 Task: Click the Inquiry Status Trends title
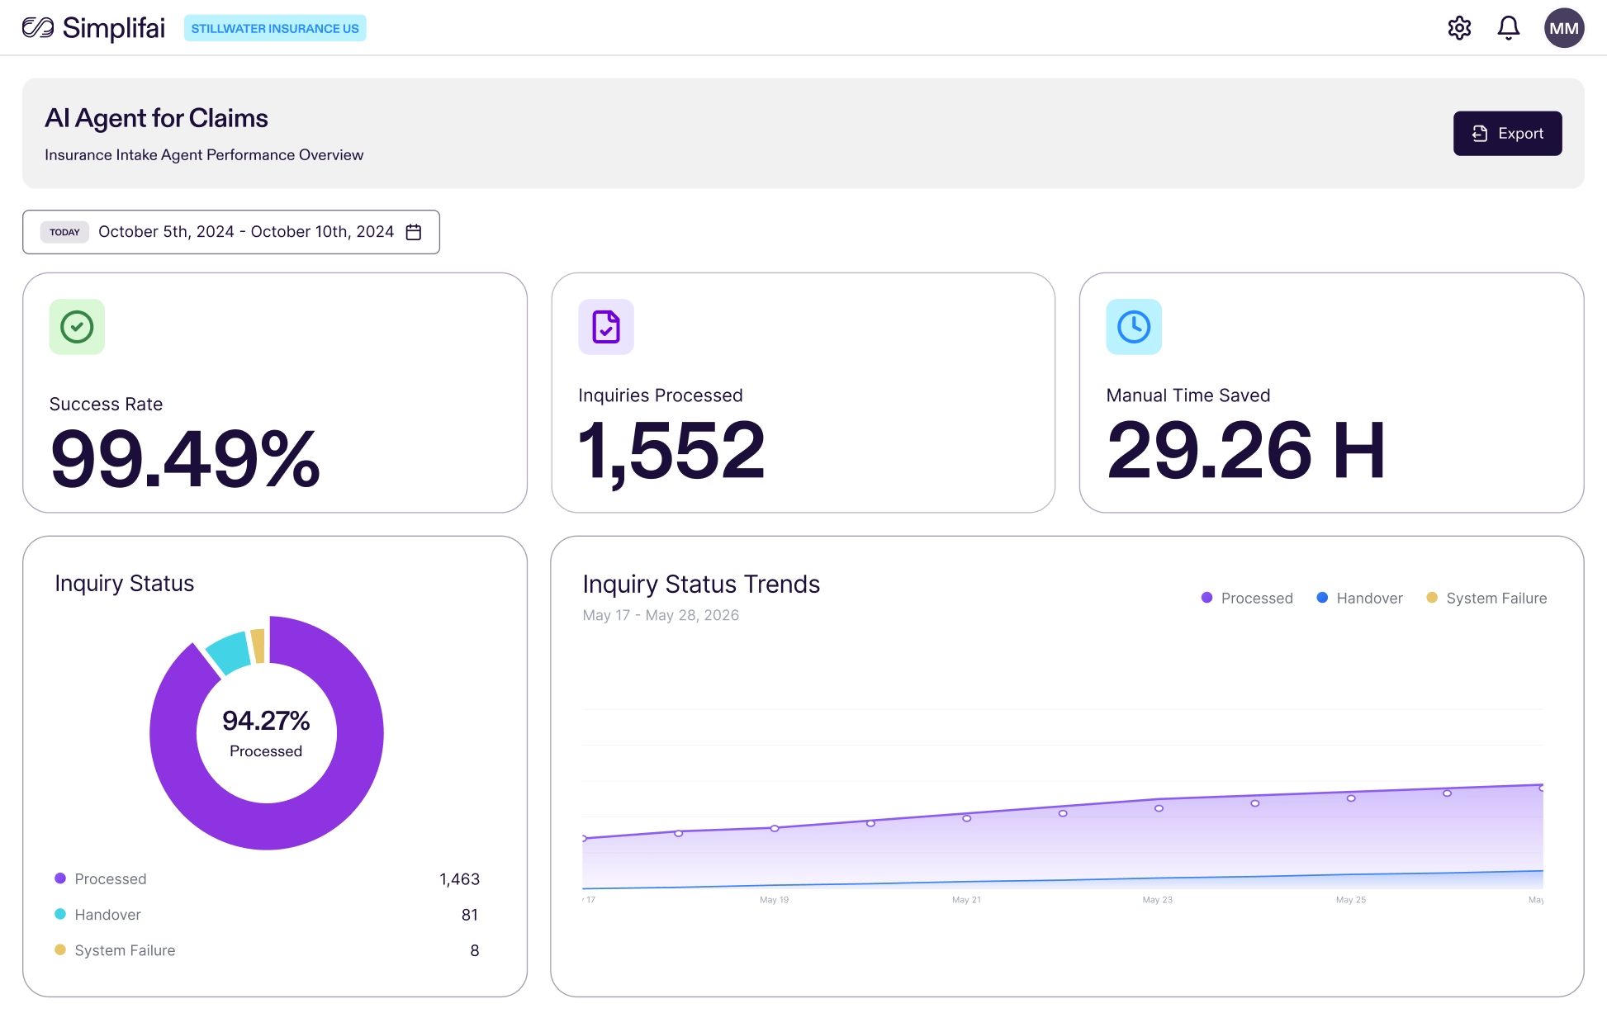click(701, 585)
